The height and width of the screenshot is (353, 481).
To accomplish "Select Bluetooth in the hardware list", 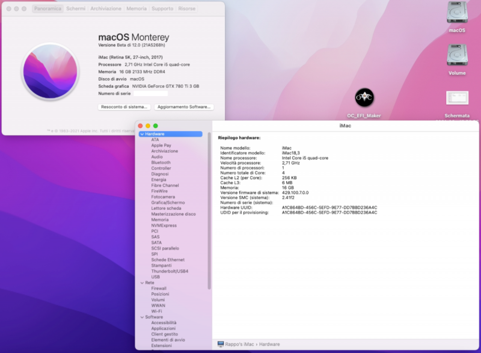I will pos(161,162).
